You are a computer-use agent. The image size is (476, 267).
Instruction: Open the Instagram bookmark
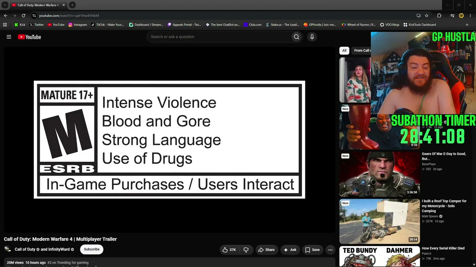point(77,25)
